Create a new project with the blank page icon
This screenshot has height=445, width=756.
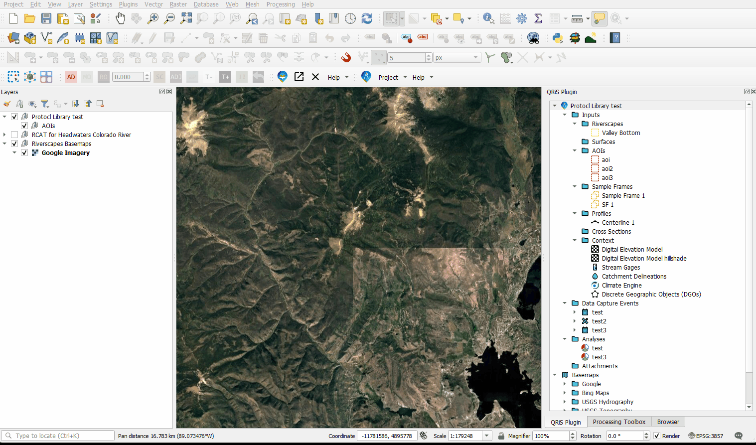13,19
